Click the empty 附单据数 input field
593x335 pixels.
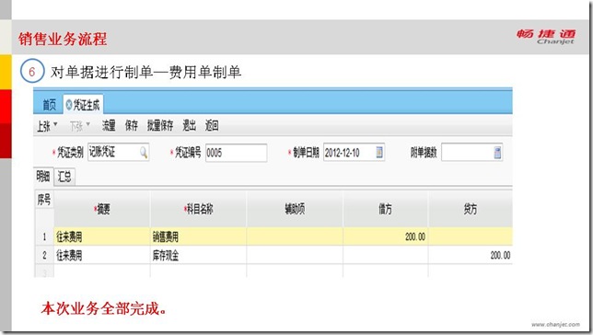tap(471, 153)
